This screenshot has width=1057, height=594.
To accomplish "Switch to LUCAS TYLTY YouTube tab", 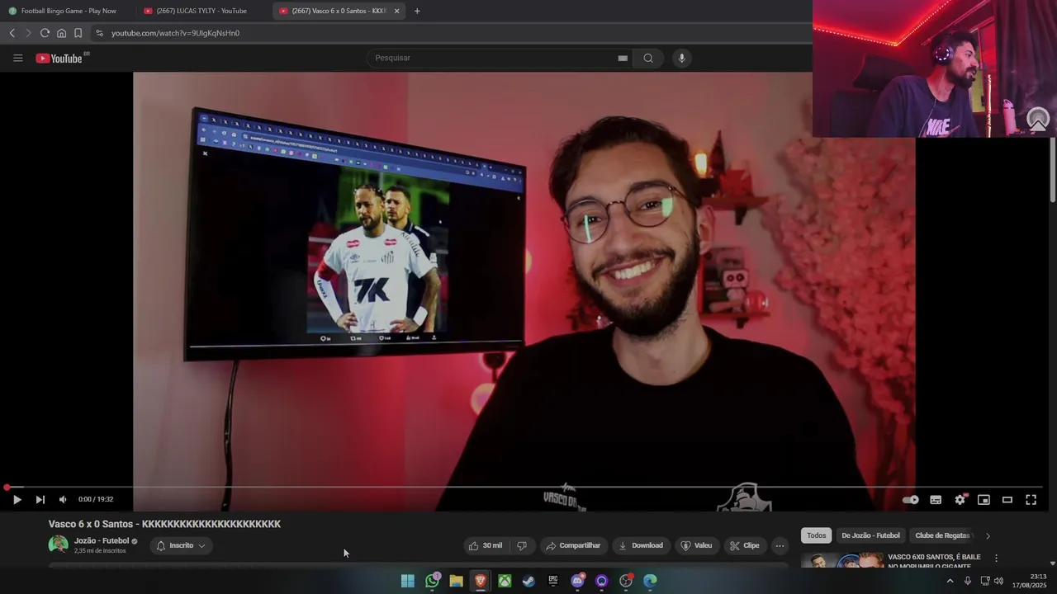I will 201,11.
